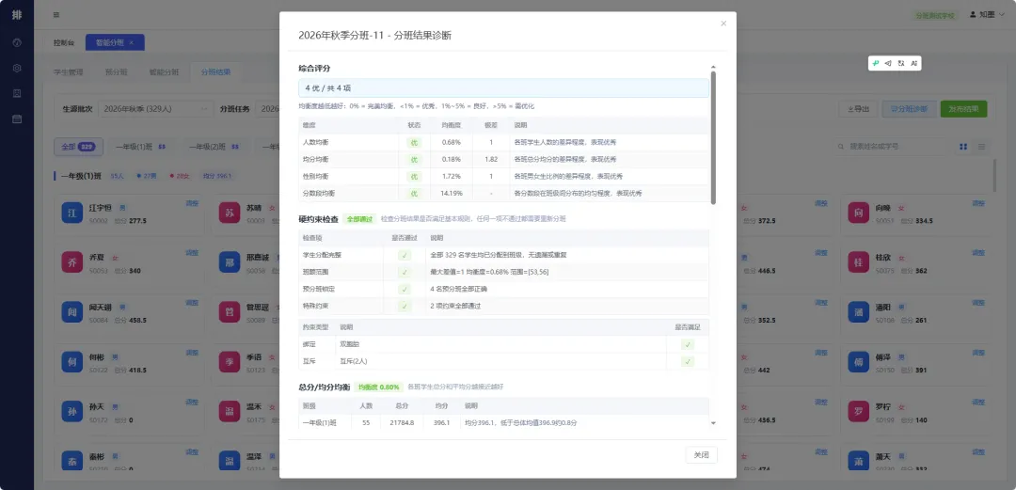
Task: Click the magnifier icon in the search box
Action: pyautogui.click(x=842, y=147)
